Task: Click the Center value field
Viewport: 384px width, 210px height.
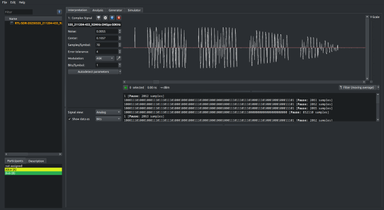Action: pyautogui.click(x=107, y=38)
